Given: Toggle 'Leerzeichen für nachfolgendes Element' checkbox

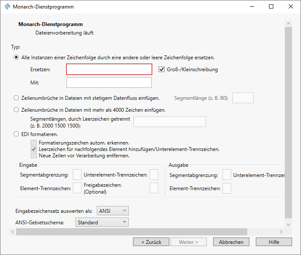Looking at the screenshot, I should click(34, 149).
